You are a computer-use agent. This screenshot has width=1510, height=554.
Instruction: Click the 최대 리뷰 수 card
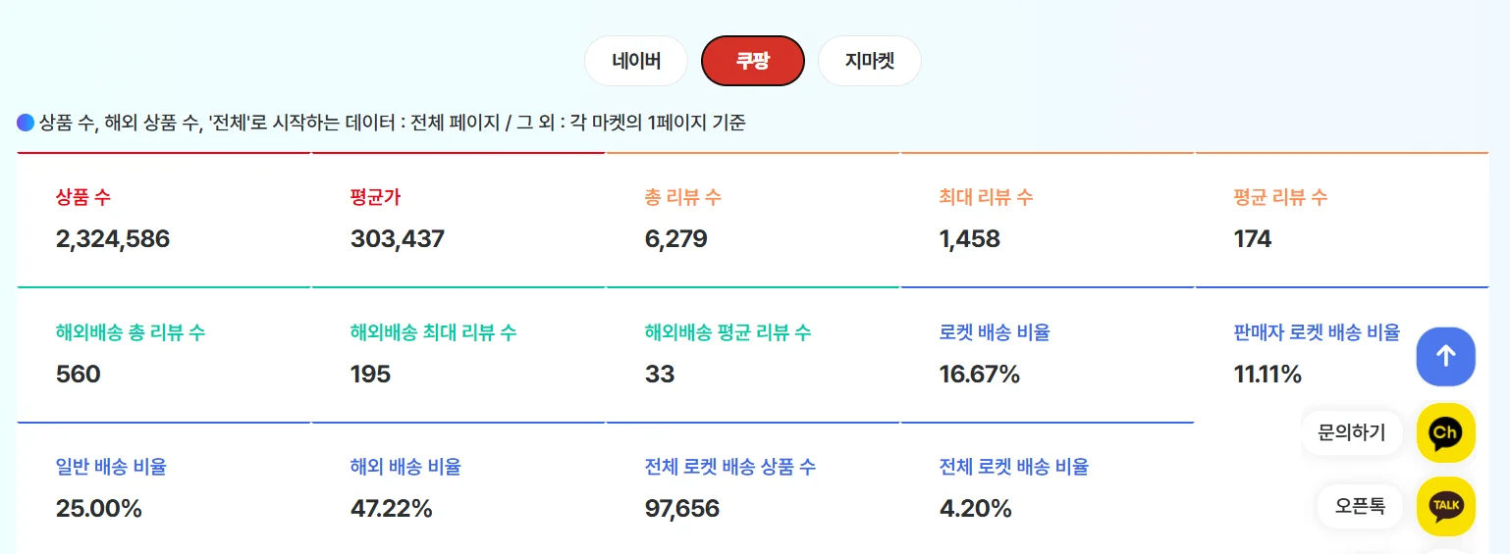[x=1047, y=220]
